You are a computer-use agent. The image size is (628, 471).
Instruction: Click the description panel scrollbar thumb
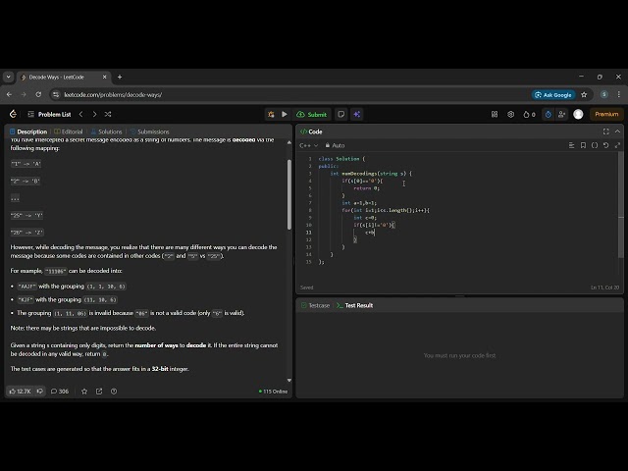[289, 194]
